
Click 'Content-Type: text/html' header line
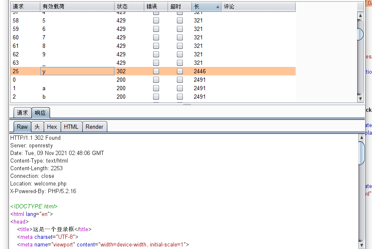click(x=39, y=161)
